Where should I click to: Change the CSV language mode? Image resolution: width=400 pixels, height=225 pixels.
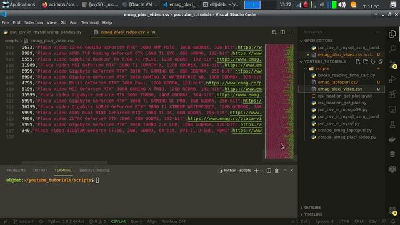click(x=372, y=221)
